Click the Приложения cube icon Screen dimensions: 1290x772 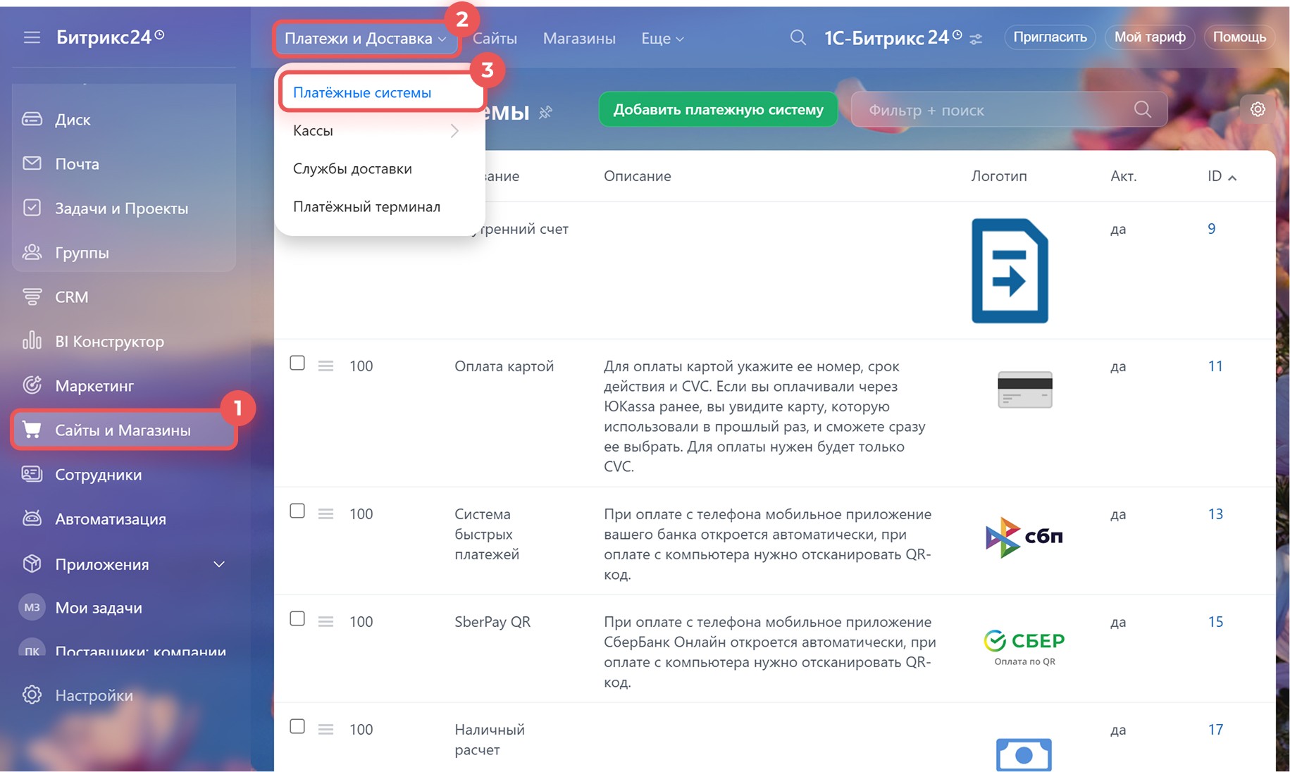[32, 564]
